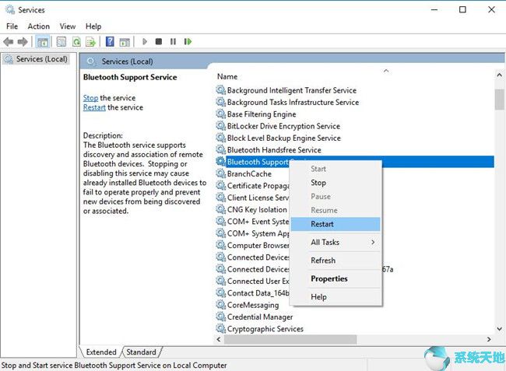Switch to the Standard tab
506x371 pixels.
click(141, 352)
